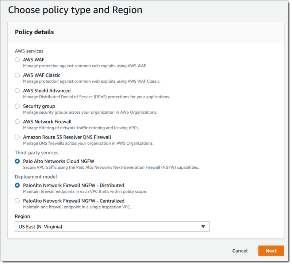The height and width of the screenshot is (265, 292).
Task: Click the AWS WAF Classic label
Action: click(x=42, y=75)
